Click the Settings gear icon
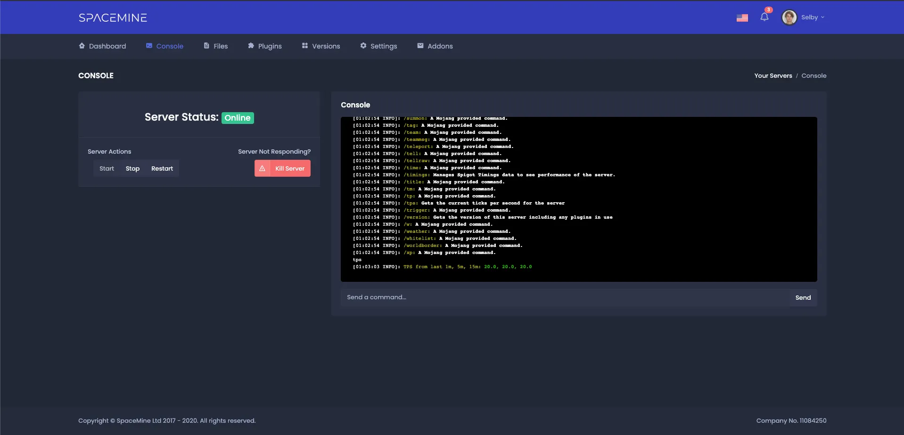 363,46
